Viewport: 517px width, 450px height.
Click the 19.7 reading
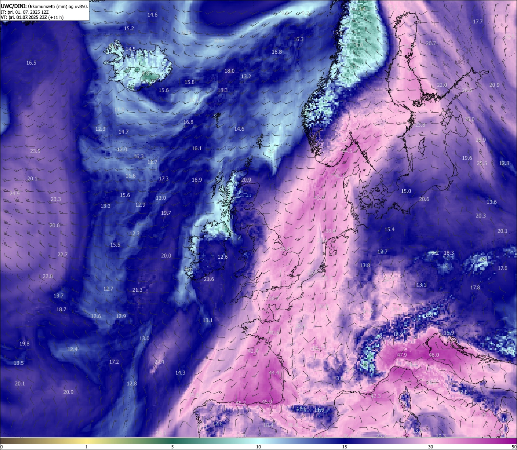[x=166, y=213]
